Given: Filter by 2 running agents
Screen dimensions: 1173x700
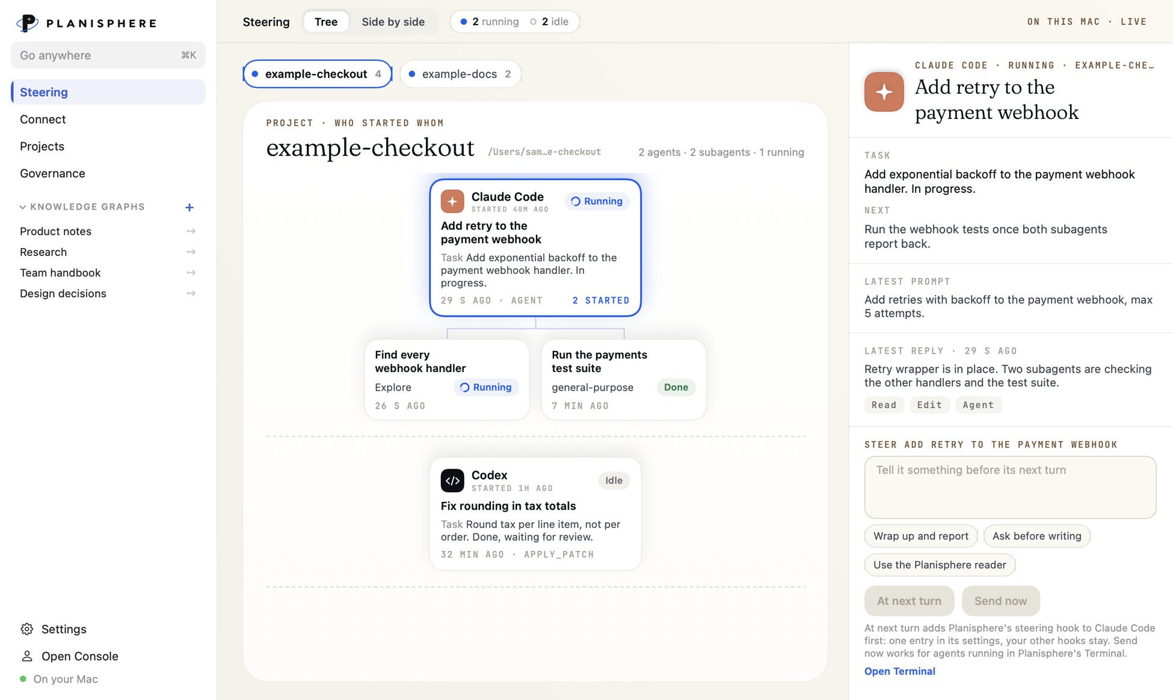Looking at the screenshot, I should click(x=490, y=22).
